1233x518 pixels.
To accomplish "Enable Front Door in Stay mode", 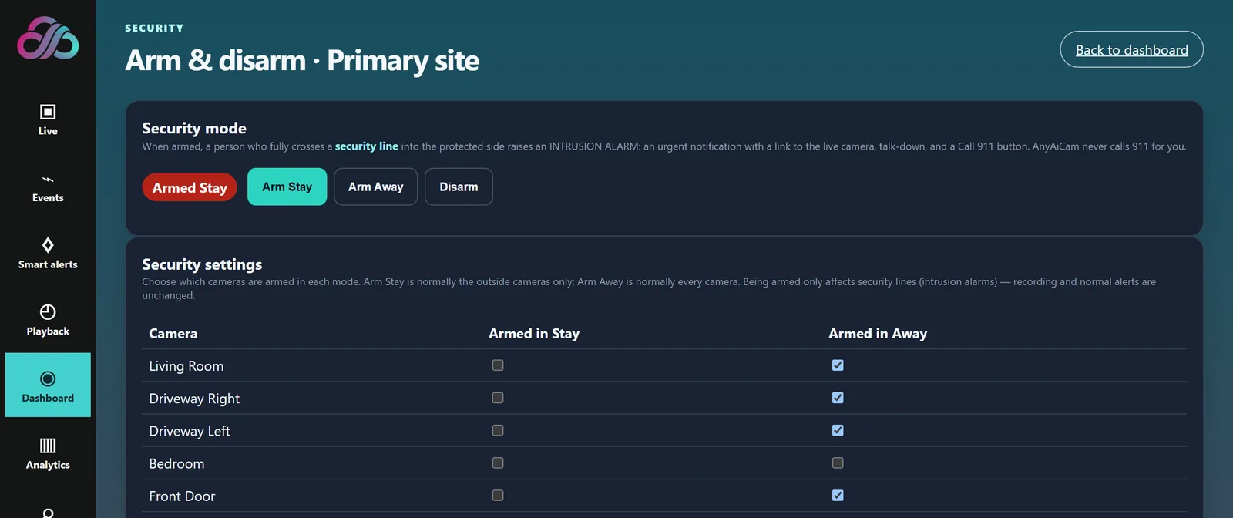I will [x=498, y=495].
